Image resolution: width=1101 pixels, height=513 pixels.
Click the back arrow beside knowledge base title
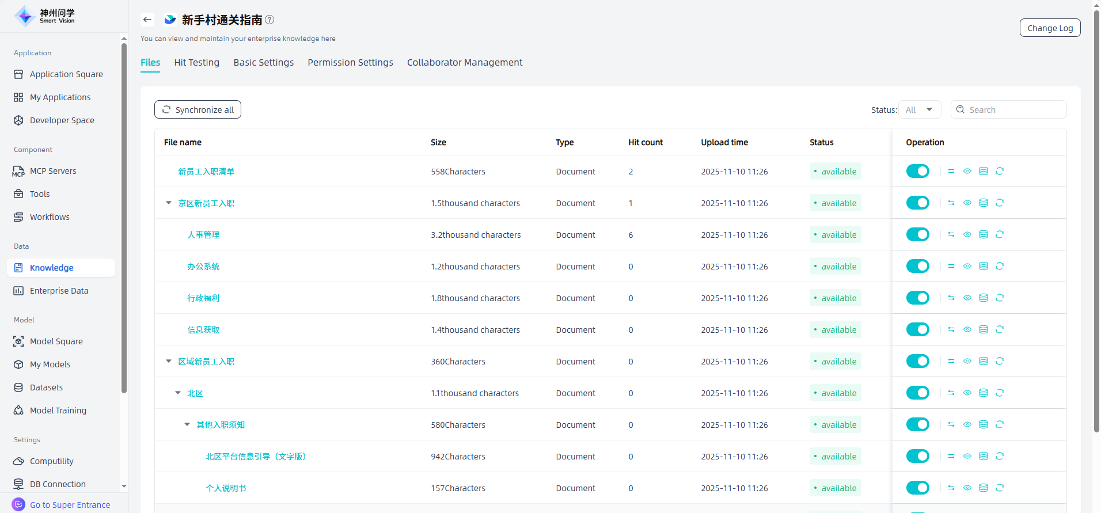(147, 20)
